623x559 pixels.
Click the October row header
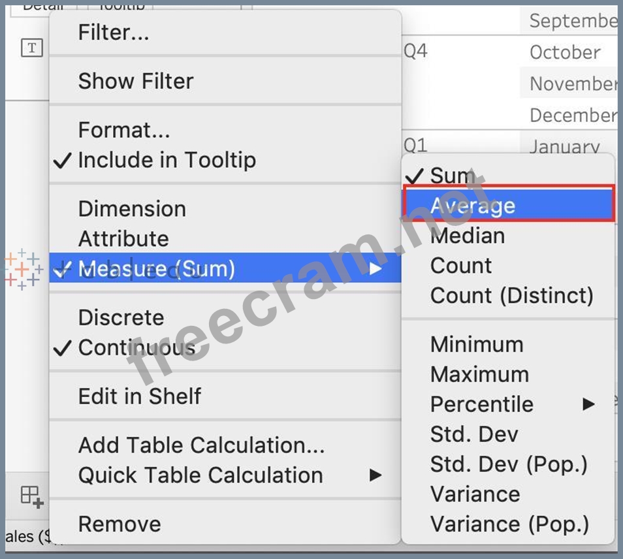(x=565, y=52)
